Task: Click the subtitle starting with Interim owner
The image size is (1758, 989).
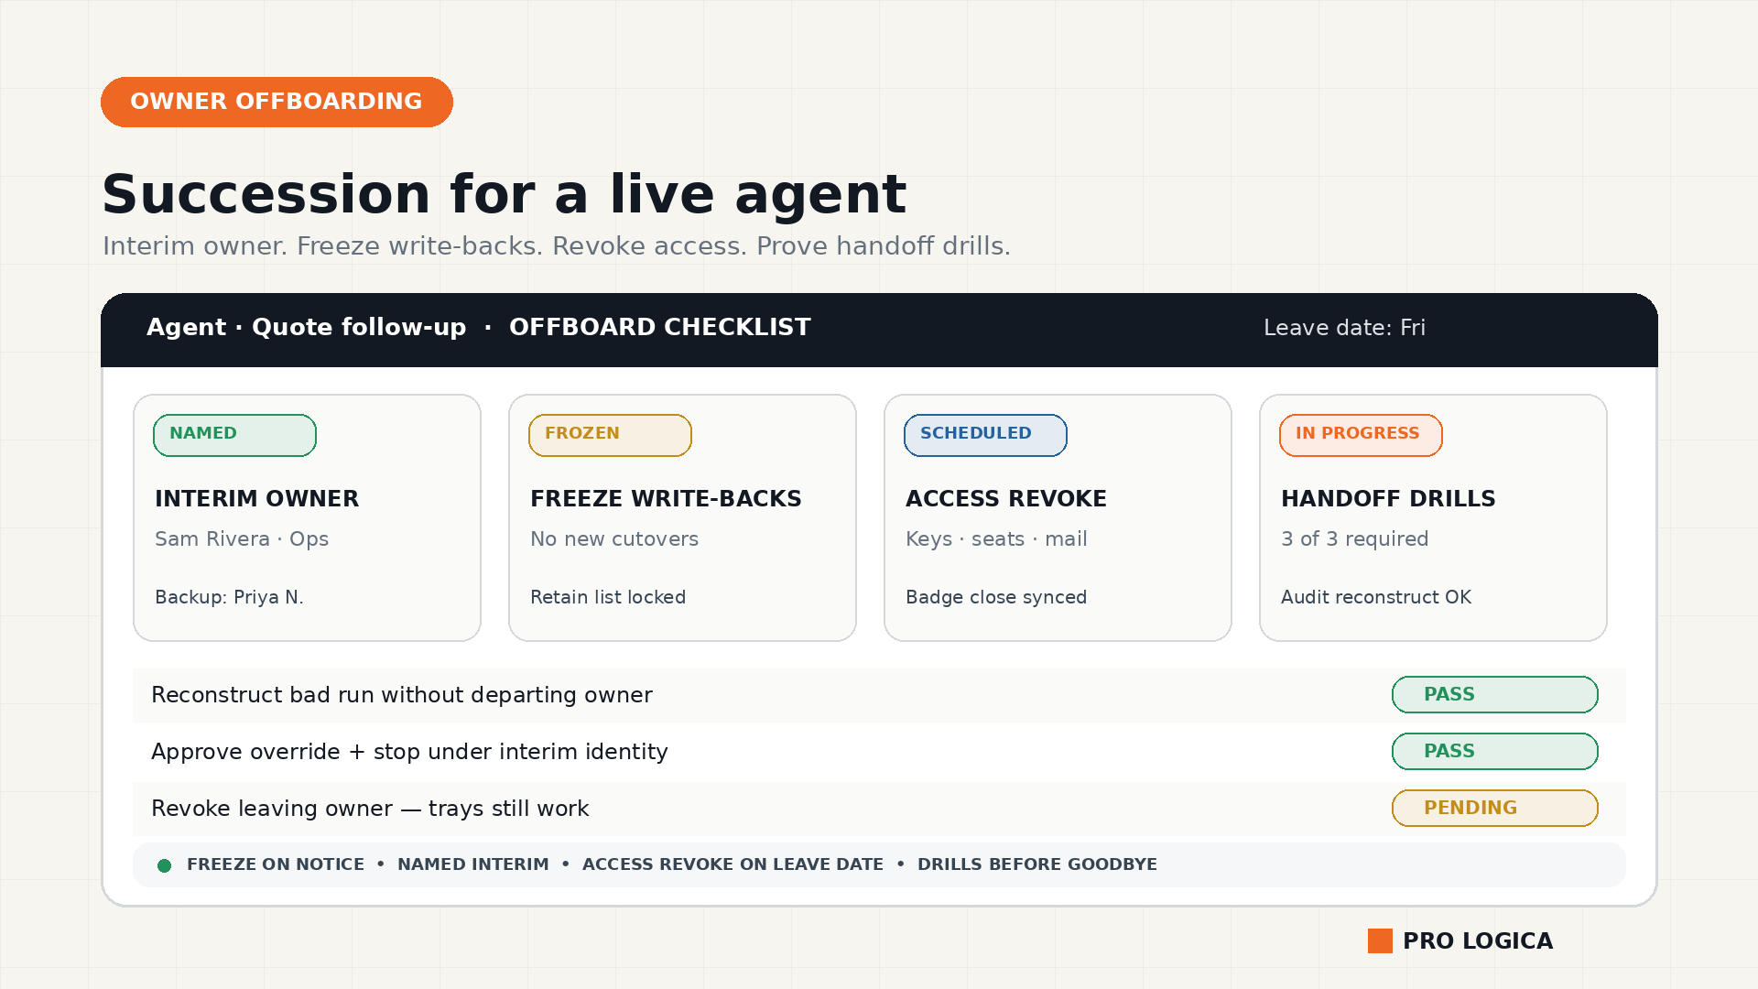Action: click(x=556, y=246)
